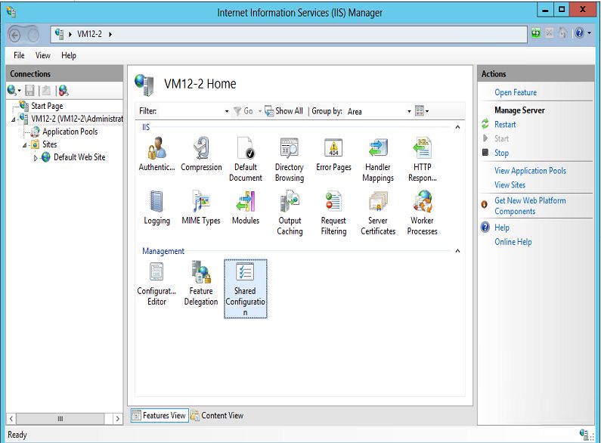Image resolution: width=601 pixels, height=443 pixels.
Task: Click the Online Help link
Action: pos(513,242)
